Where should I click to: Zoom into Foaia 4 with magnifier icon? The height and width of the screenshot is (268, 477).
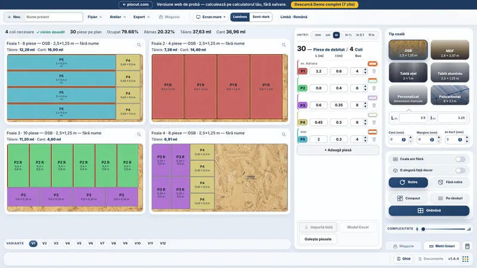click(x=284, y=135)
